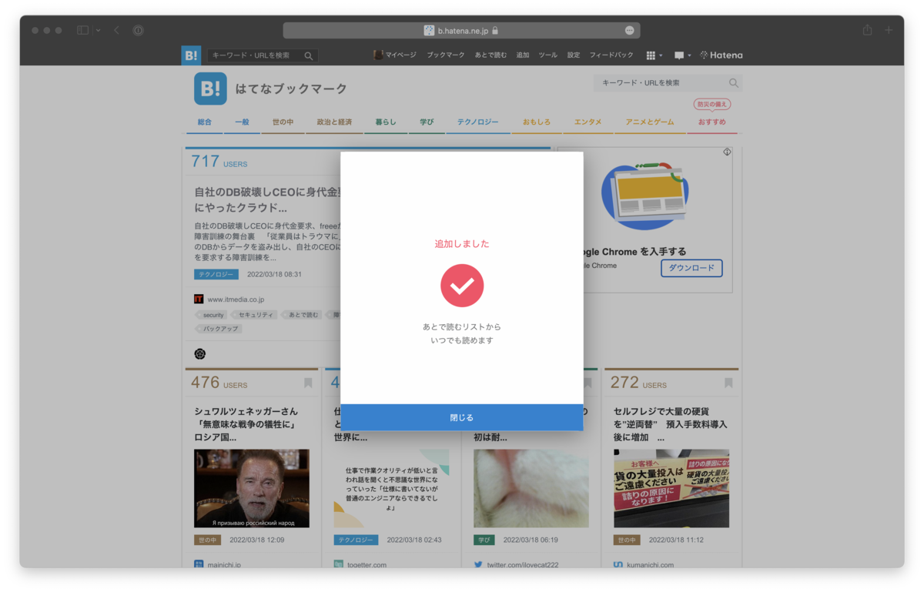924x592 pixels.
Task: Open the Safari sidebar toggle icon
Action: [x=82, y=30]
